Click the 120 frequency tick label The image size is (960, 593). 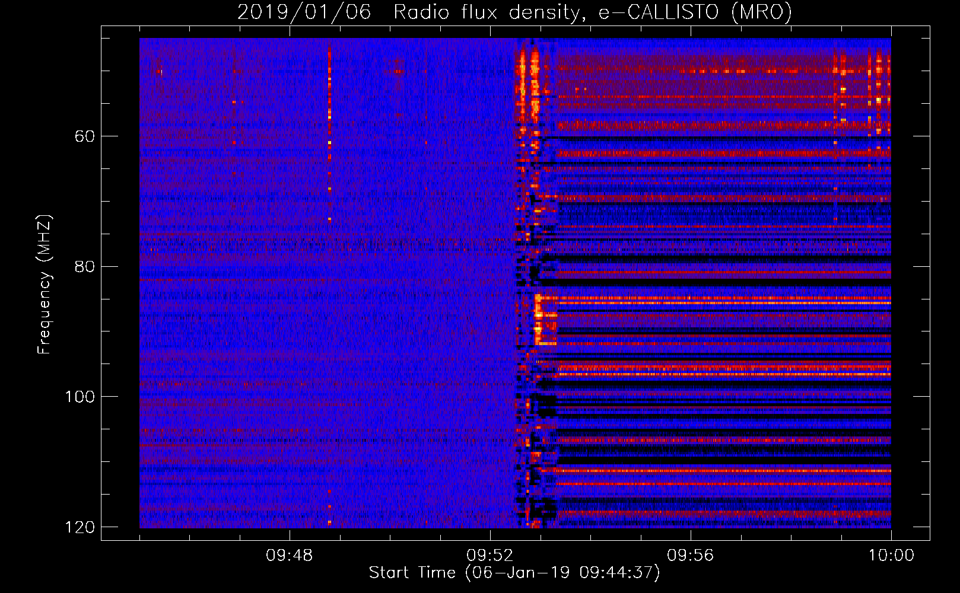point(80,527)
